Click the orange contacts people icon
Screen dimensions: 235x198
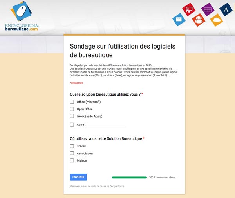pos(199,20)
